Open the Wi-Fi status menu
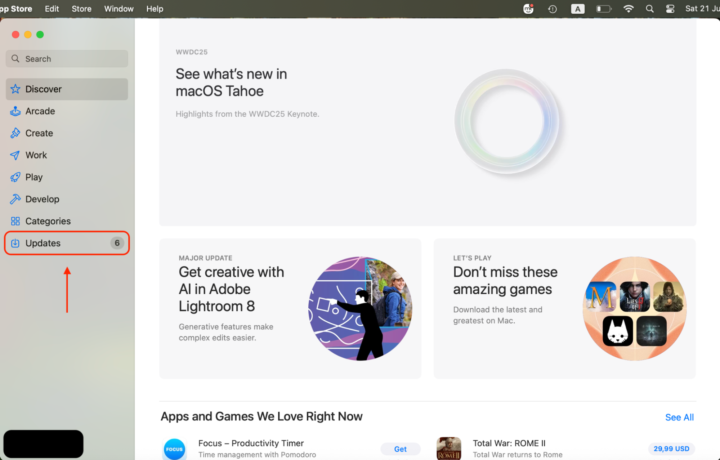 pos(629,8)
